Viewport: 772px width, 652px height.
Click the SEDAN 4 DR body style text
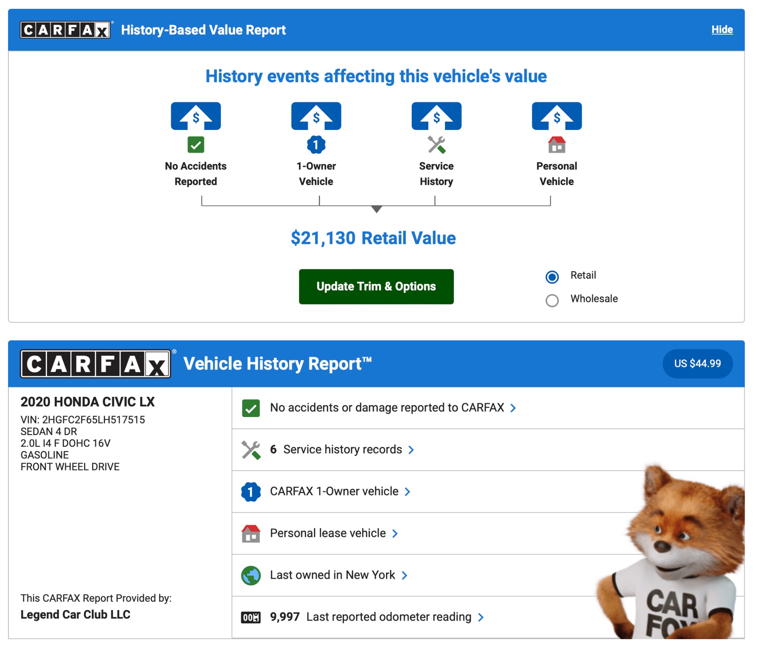pos(49,432)
